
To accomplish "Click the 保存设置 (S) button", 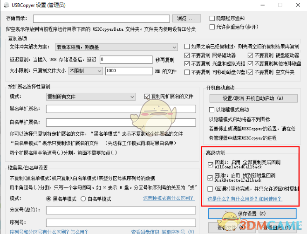I will point(252,213).
